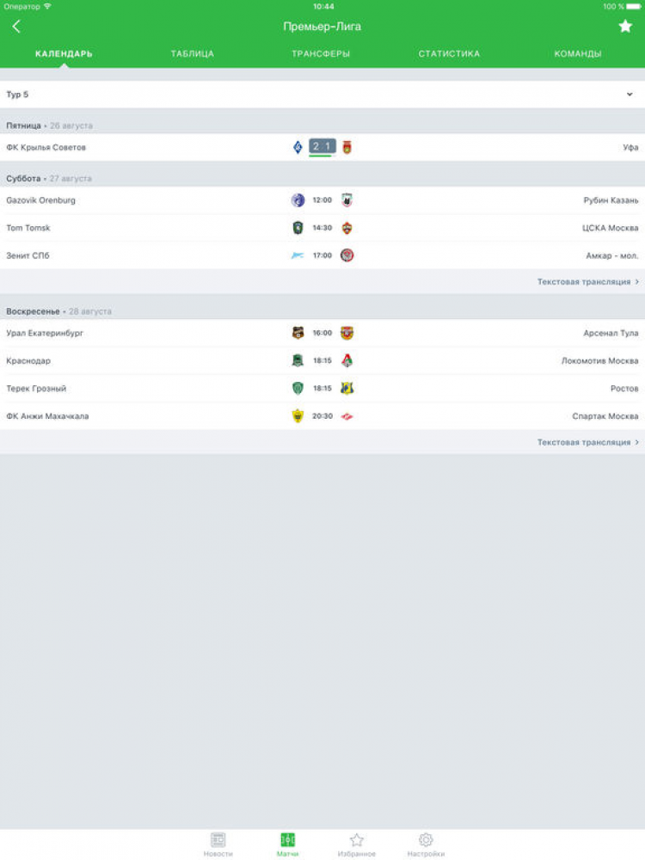Screen dimensions: 645x860
Task: Select the Матчи bottom bar icon
Action: pyautogui.click(x=288, y=840)
